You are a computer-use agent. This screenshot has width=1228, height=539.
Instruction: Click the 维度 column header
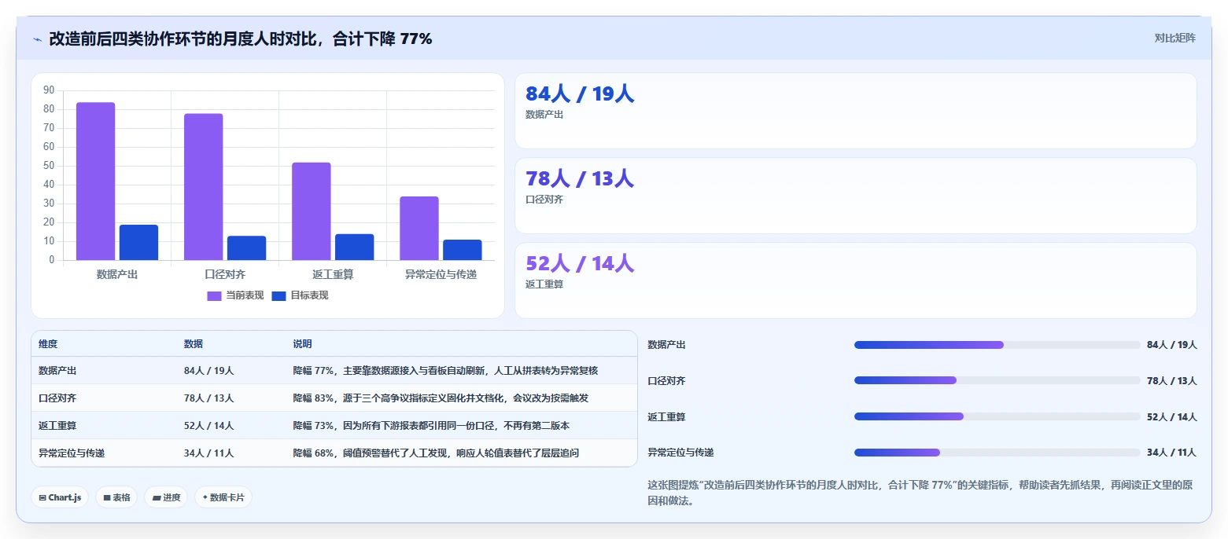(48, 344)
